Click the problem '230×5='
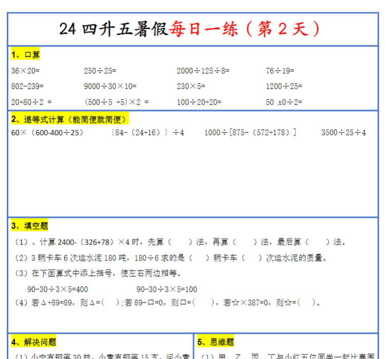The image size is (385, 359). [191, 86]
